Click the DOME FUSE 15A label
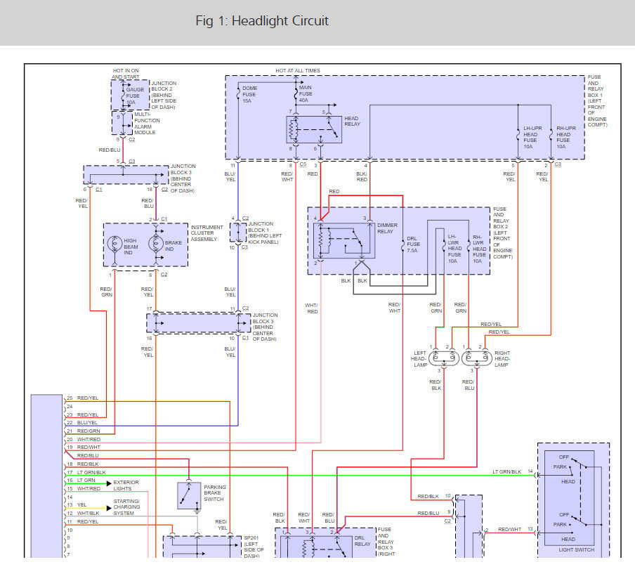The image size is (635, 574). [249, 94]
